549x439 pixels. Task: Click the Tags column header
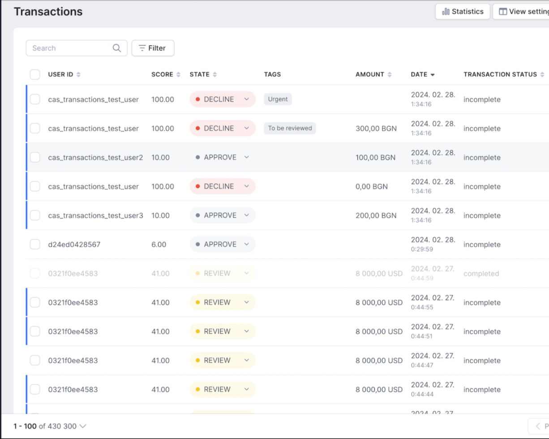pos(273,74)
